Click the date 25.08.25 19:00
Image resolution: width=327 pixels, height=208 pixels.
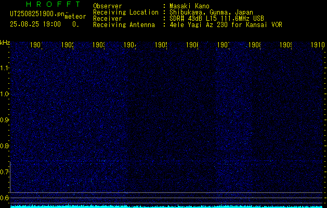(x=35, y=24)
